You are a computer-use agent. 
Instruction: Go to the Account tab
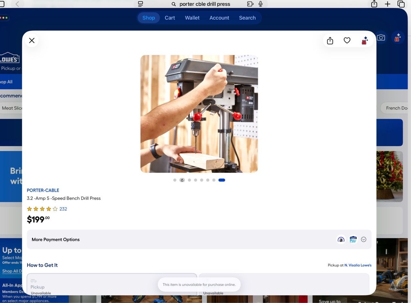click(x=219, y=18)
